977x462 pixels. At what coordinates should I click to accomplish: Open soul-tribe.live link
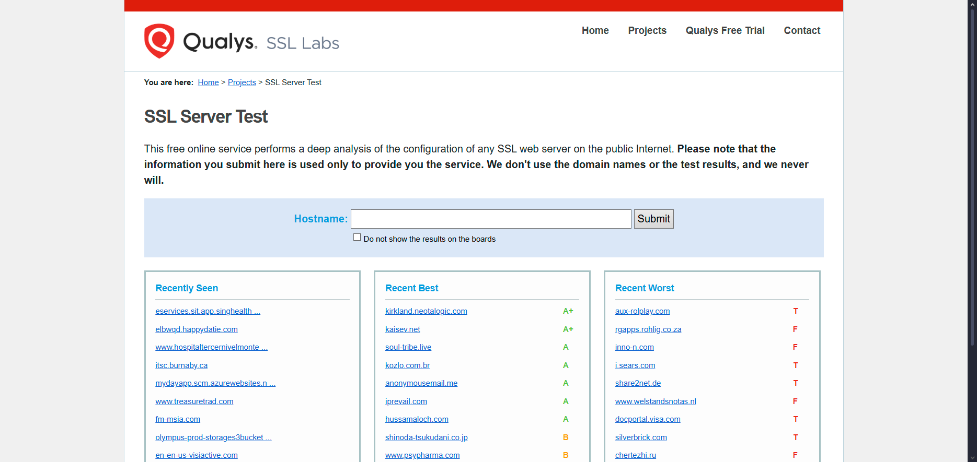pos(408,347)
